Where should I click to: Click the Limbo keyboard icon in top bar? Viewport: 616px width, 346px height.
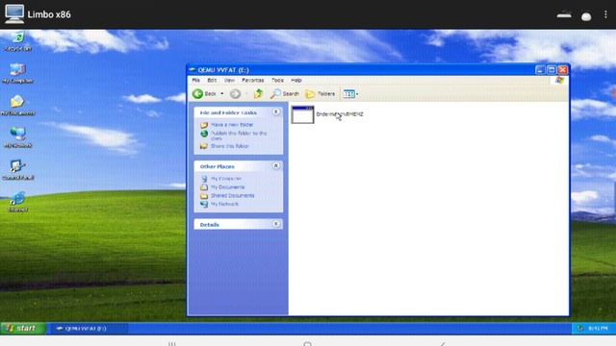pos(564,15)
